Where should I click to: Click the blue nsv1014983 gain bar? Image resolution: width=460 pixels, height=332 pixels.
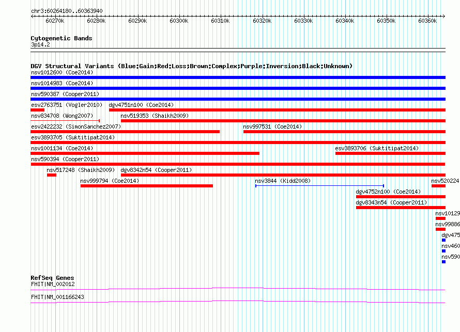[x=238, y=88]
